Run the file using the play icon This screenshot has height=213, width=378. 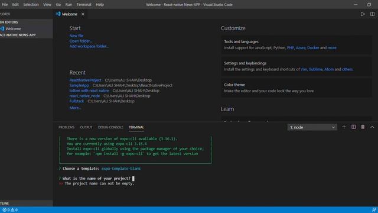tap(363, 14)
